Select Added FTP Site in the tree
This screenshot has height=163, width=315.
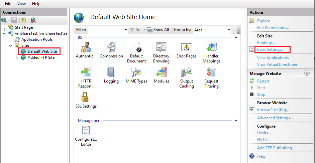pyautogui.click(x=41, y=57)
